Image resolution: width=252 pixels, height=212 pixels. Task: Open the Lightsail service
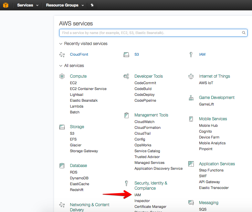coord(76,94)
